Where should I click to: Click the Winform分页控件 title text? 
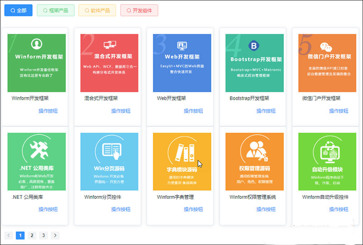[103, 197]
